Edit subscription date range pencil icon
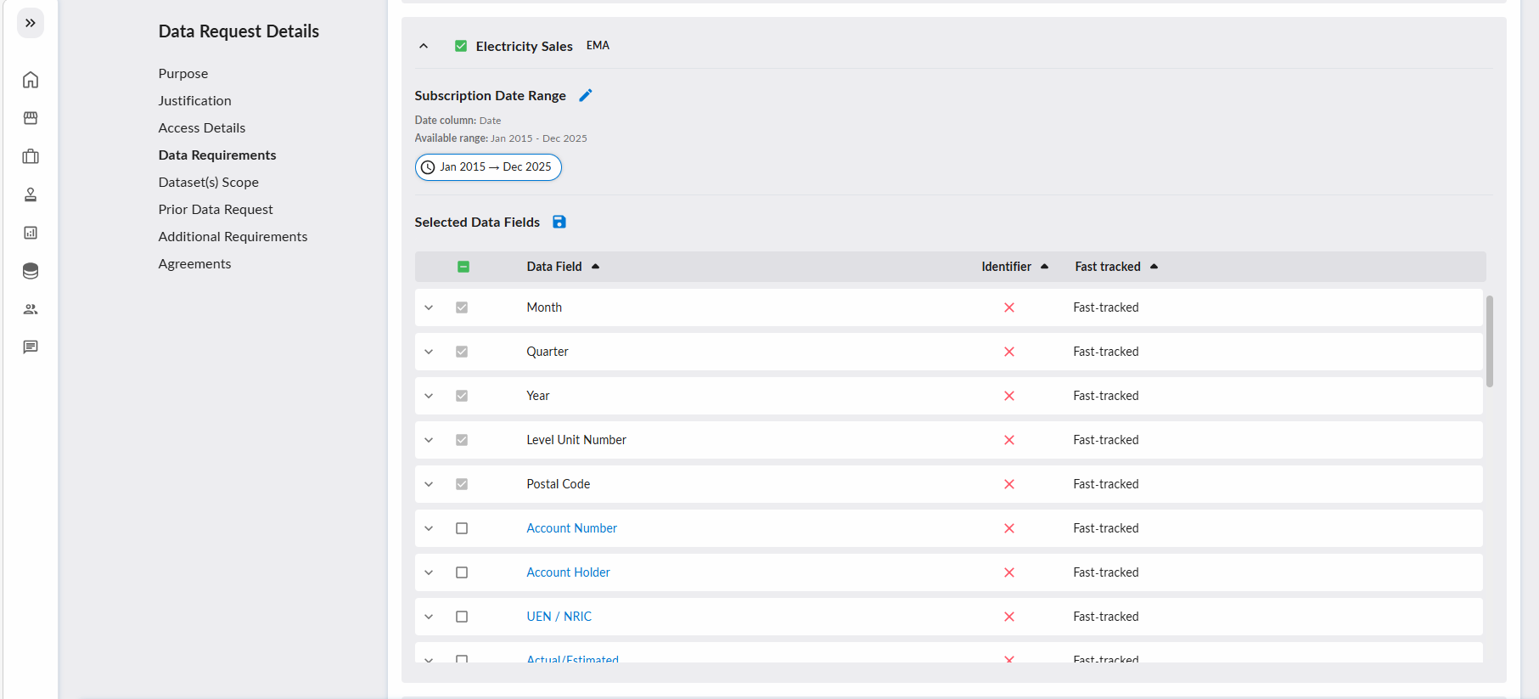 (586, 95)
